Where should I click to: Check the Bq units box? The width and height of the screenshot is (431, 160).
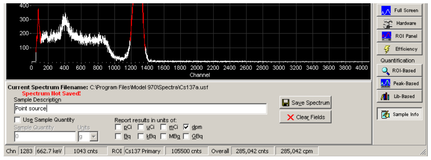tap(118, 136)
